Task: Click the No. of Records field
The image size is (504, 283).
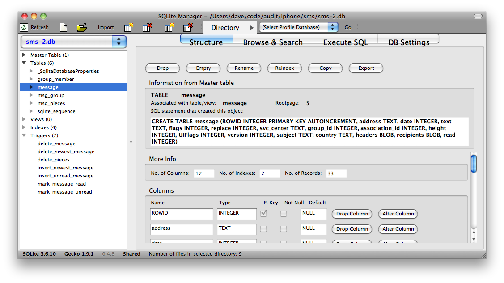Action: pyautogui.click(x=336, y=173)
